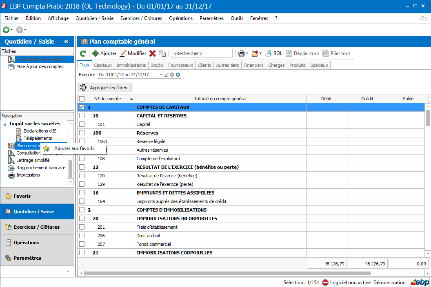Select Ajouter aux favoris from context menu
Screen dimensions: 431x287
74,148
